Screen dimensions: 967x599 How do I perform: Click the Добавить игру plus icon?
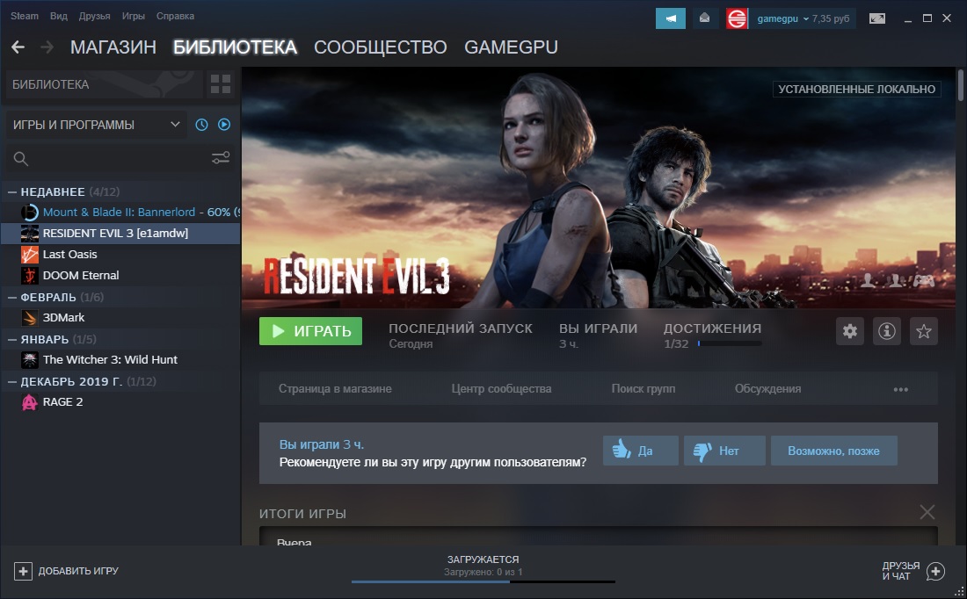coord(23,571)
